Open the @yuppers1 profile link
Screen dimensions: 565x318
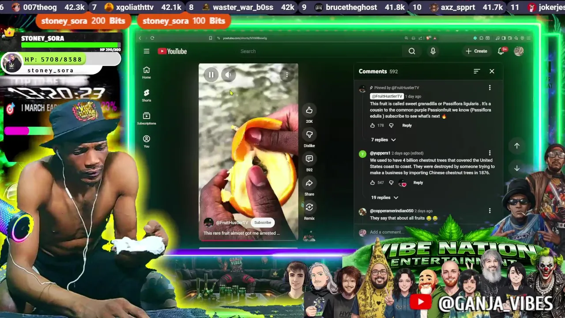coord(380,153)
